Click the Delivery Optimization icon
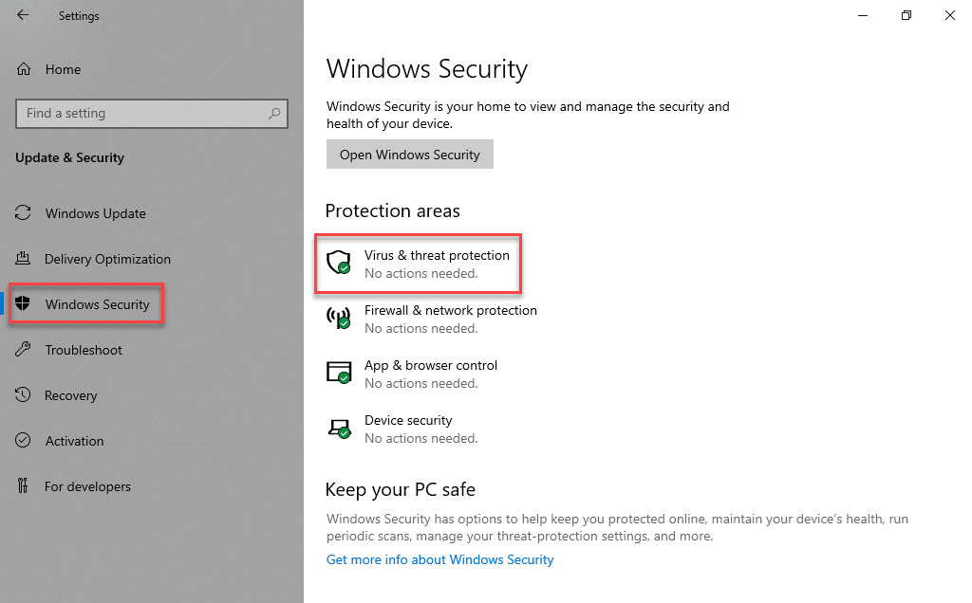972x603 pixels. click(24, 259)
